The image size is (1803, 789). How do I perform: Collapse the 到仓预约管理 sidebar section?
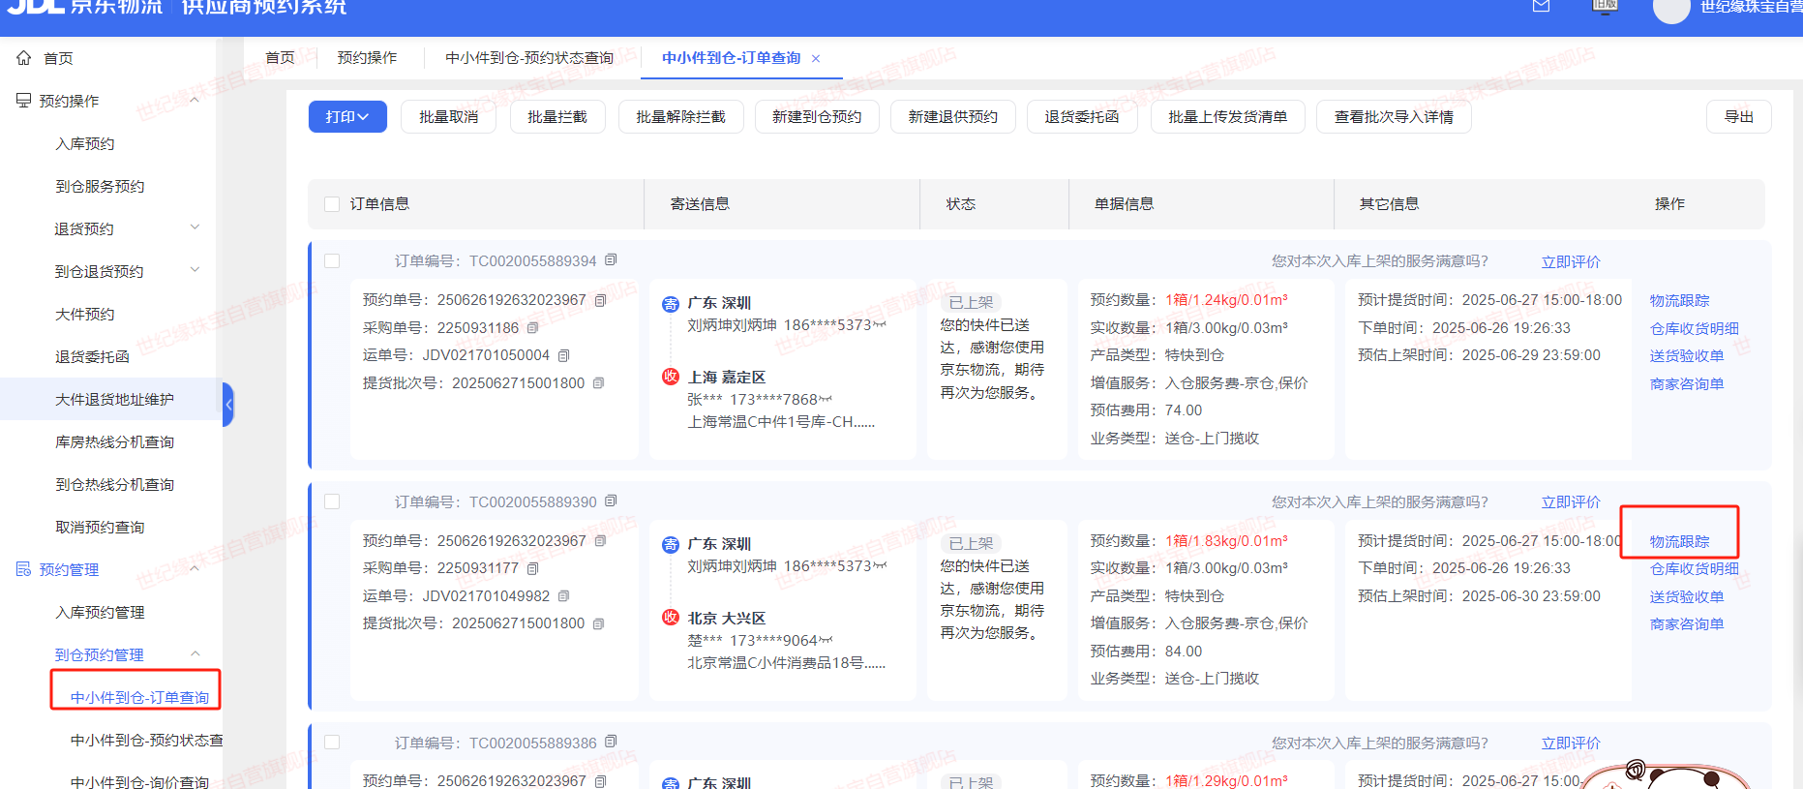click(x=195, y=654)
